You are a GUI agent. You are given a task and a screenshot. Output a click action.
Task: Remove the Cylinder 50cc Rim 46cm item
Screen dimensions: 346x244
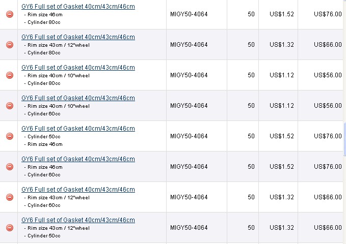point(10,136)
